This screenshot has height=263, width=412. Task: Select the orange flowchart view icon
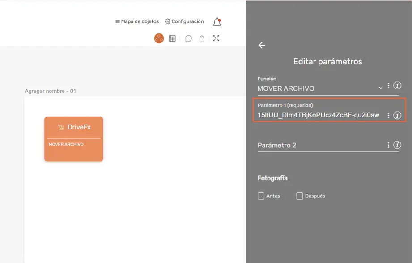point(159,38)
